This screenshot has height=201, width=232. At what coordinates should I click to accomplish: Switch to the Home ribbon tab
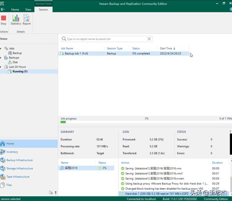point(15,9)
